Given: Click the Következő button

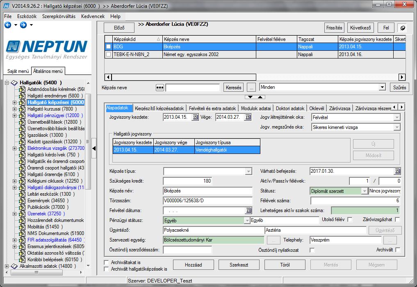Looking at the screenshot, I should (x=360, y=28).
